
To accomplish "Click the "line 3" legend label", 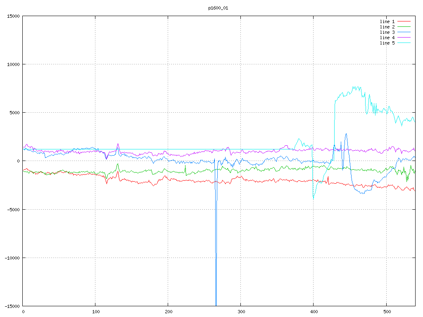I will 387,32.
